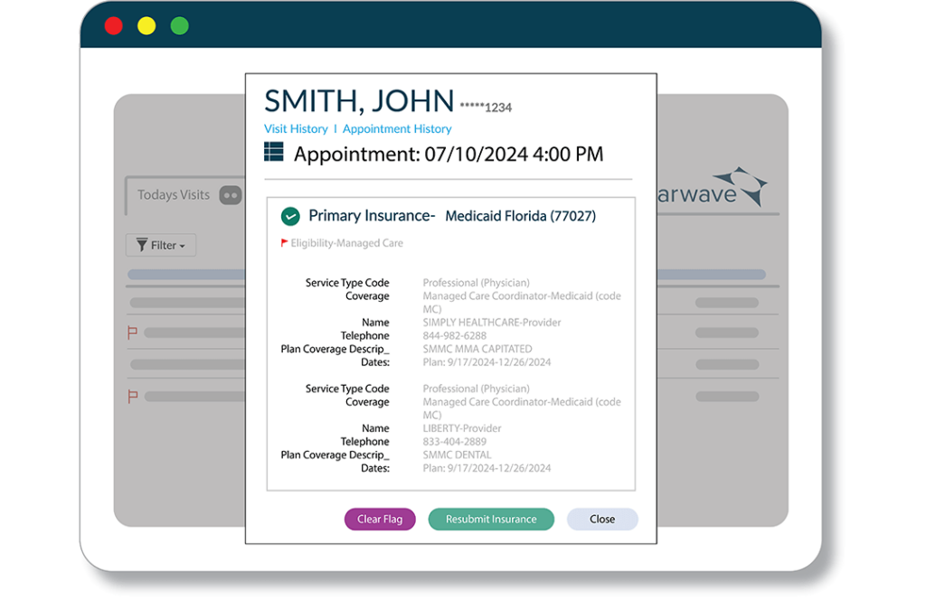Click the lower red flag in the visits list

click(x=132, y=396)
